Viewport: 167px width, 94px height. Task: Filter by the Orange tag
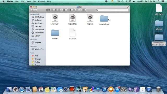click(x=36, y=59)
